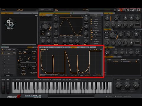Open the dropdown next to AMP 1 tab
Viewport: 142px width, 106px height.
114,13
